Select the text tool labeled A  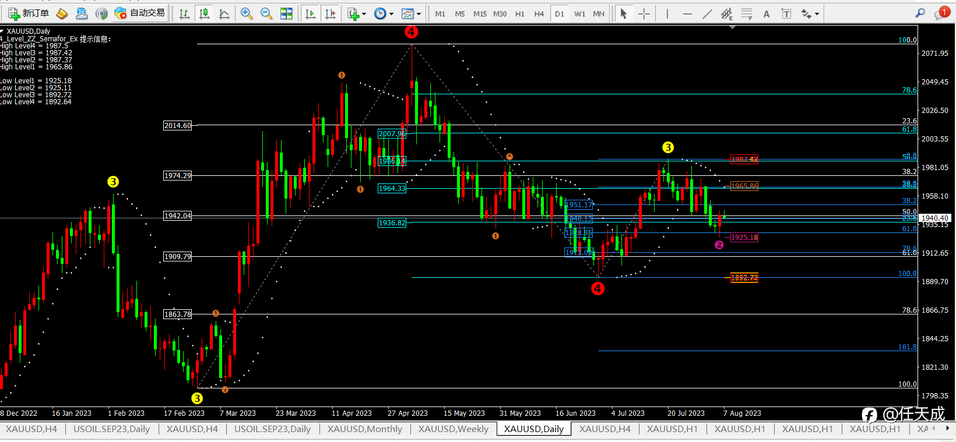(767, 13)
